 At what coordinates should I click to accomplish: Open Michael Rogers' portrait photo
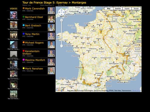(51, 45)
